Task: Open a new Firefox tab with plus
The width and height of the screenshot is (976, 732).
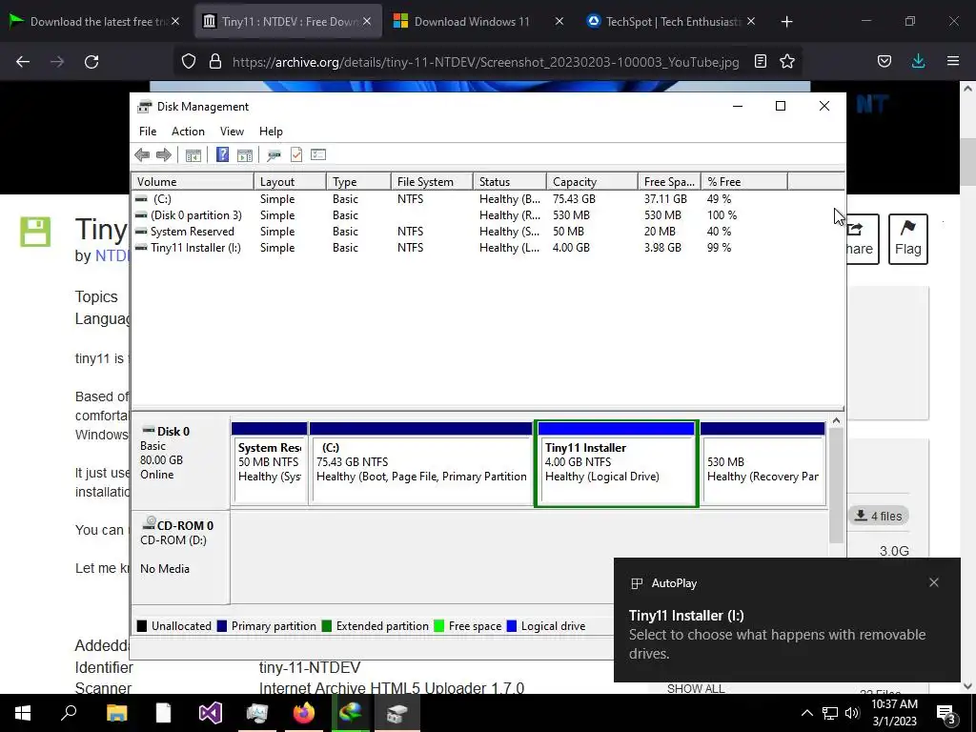Action: click(786, 22)
